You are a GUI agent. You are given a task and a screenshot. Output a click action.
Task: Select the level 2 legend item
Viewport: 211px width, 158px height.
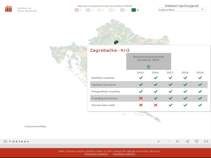(x=100, y=10)
